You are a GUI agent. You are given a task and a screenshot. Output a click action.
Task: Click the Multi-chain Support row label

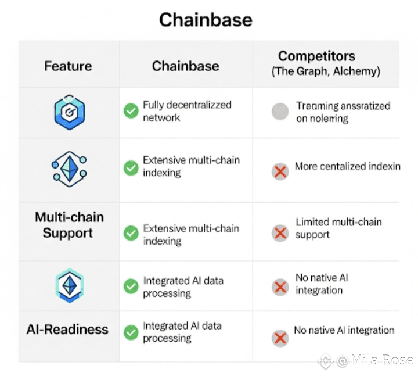(69, 225)
